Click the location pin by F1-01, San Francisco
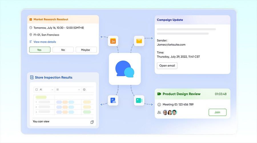Screen dimensions: 257x143 pos(31,35)
